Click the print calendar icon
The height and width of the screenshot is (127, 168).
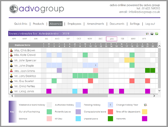(152, 34)
